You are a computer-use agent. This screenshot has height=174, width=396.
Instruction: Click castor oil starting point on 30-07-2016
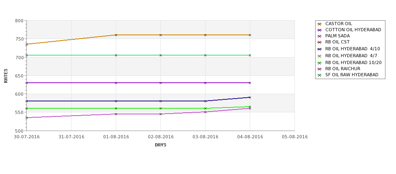(26, 44)
